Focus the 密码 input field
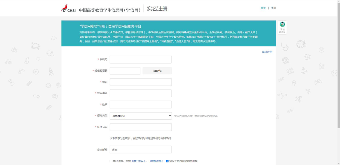This screenshot has width=340, height=165. coord(140,82)
